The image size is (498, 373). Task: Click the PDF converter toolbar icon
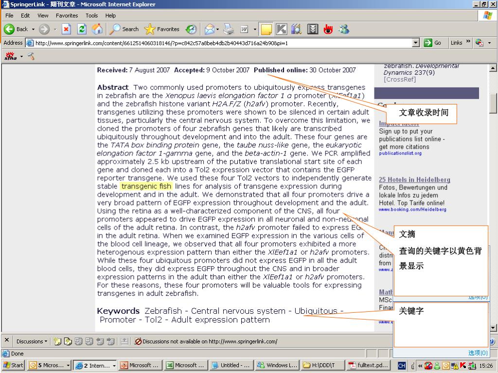point(479,43)
